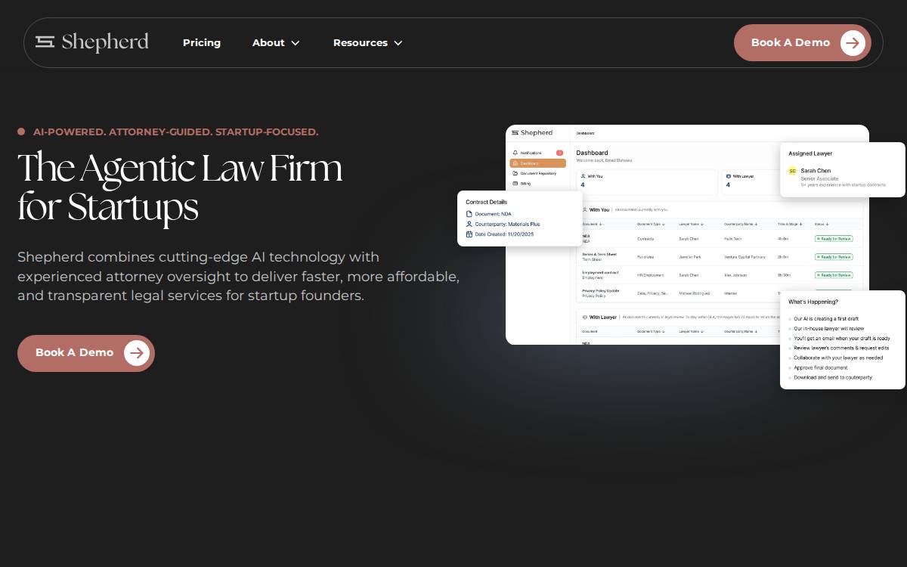Open the Series A Term Sheet document row
This screenshot has width=907, height=567.
pos(720,257)
